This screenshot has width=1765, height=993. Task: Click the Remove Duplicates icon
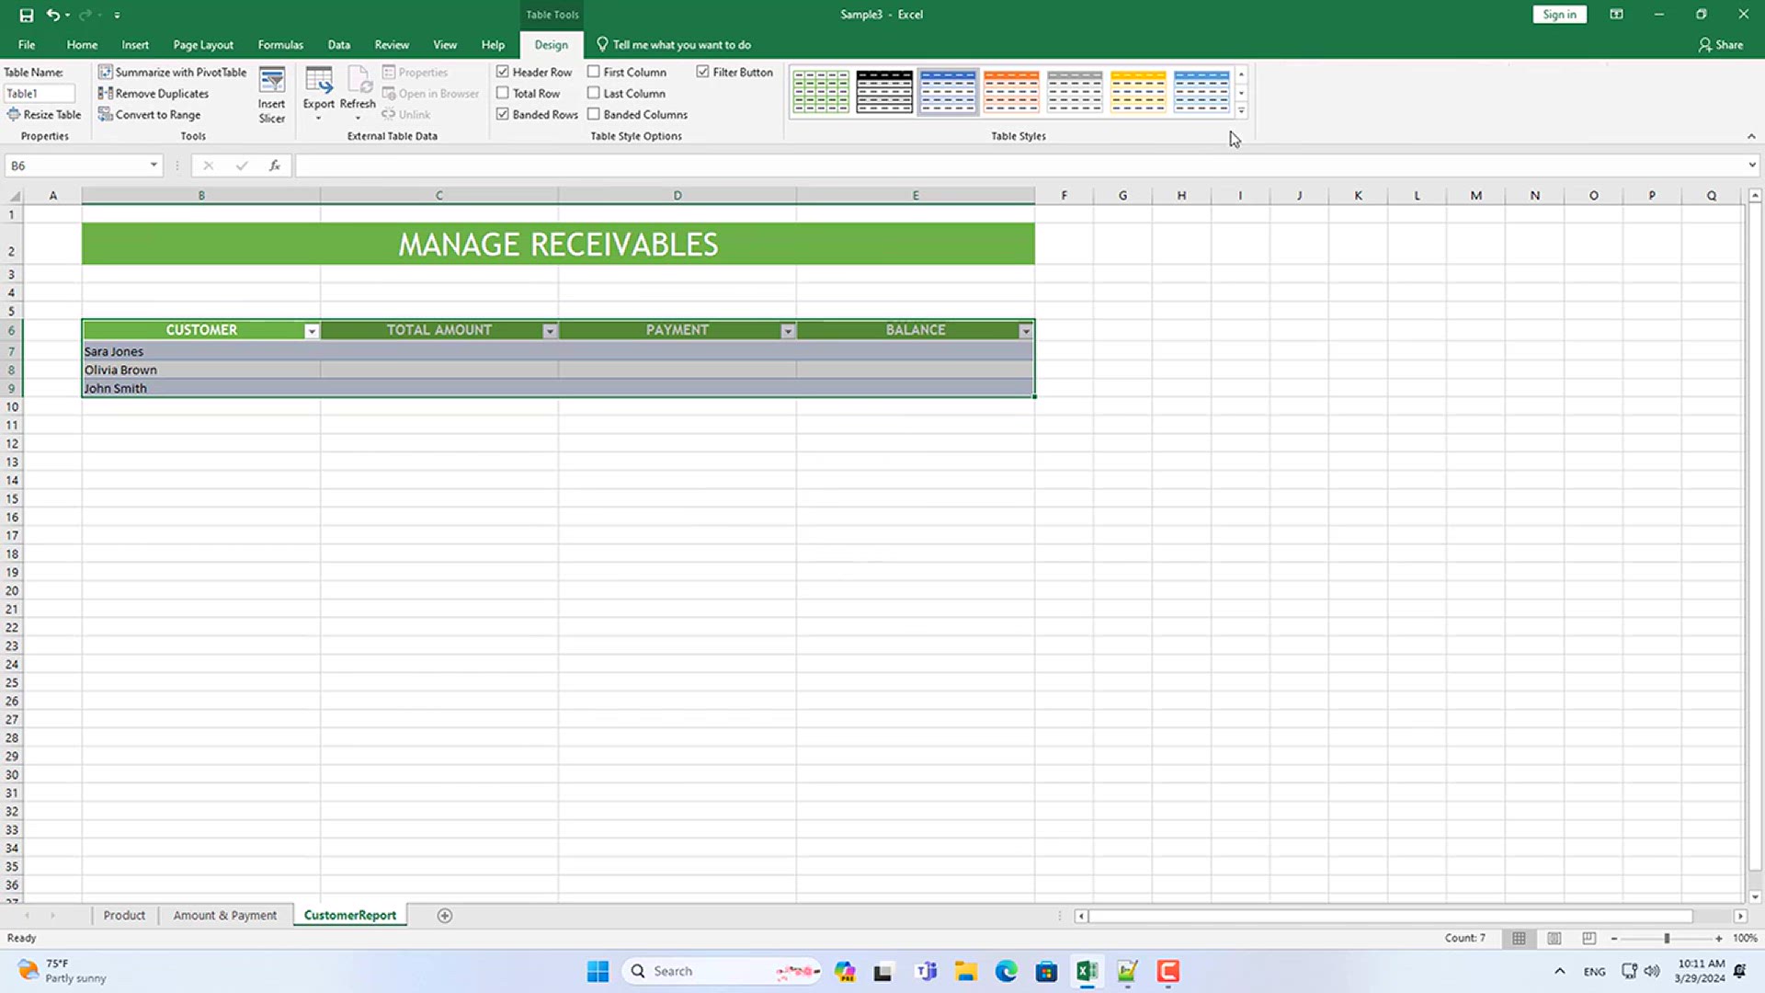coord(106,93)
